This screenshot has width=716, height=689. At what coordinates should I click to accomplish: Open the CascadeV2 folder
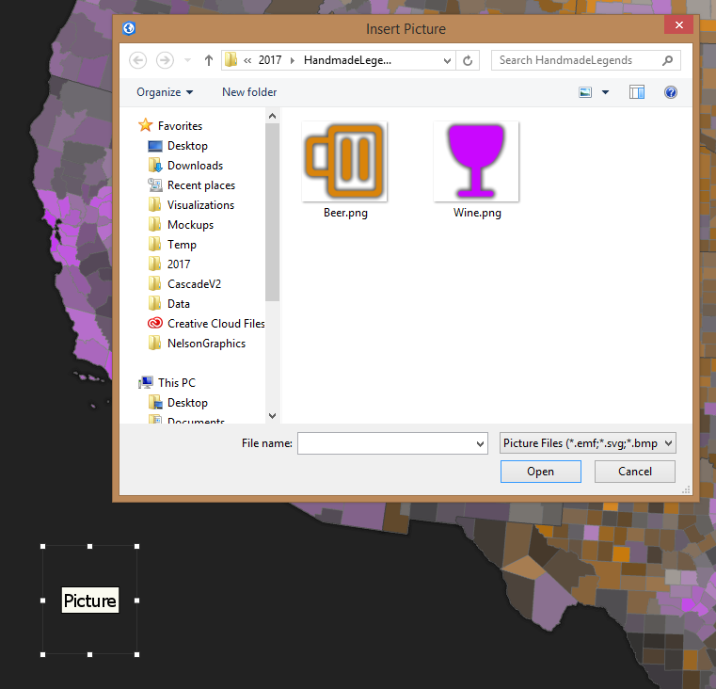coord(194,283)
